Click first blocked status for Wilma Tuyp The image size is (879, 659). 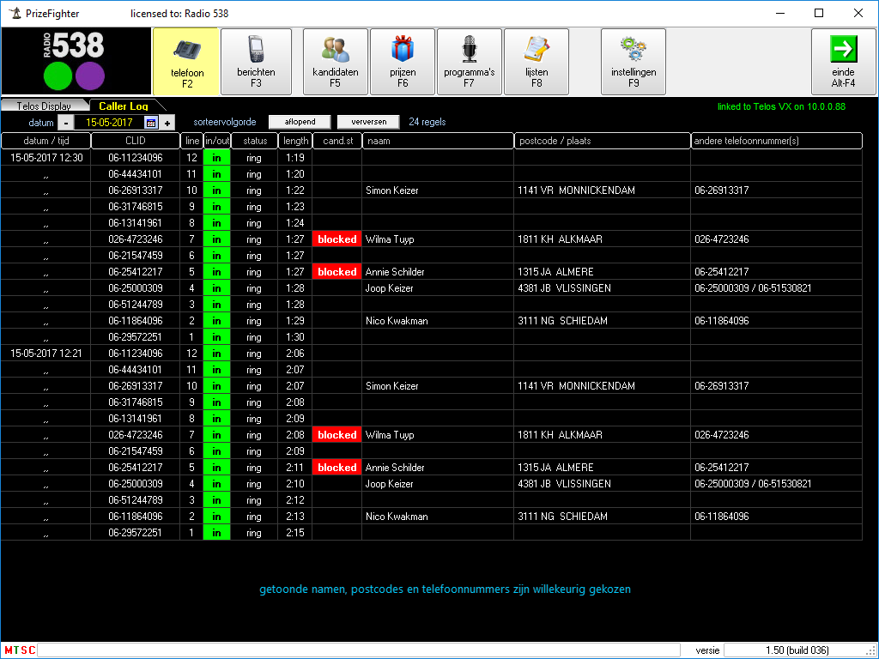336,239
